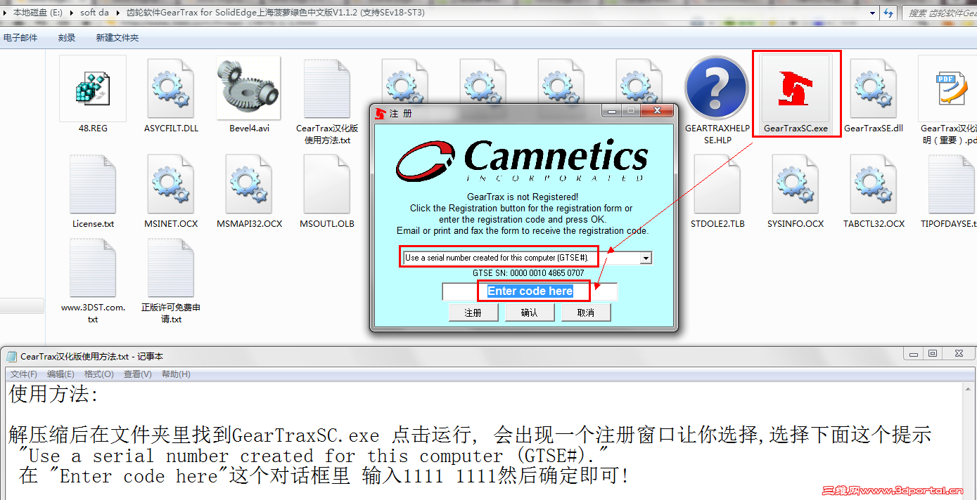The width and height of the screenshot is (977, 500).
Task: Select the TABCTL32.OCX file icon
Action: click(873, 184)
